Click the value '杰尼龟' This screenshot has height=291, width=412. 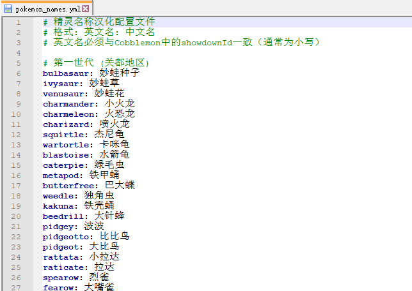point(109,134)
